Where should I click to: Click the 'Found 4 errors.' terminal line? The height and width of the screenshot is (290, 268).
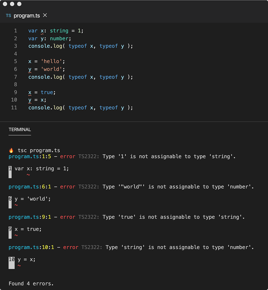[x=31, y=284]
